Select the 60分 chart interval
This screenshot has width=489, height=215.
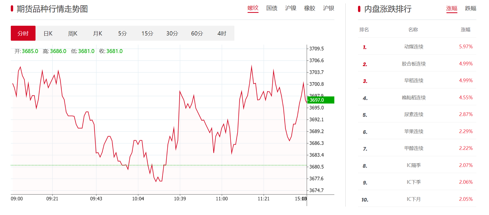[197, 33]
